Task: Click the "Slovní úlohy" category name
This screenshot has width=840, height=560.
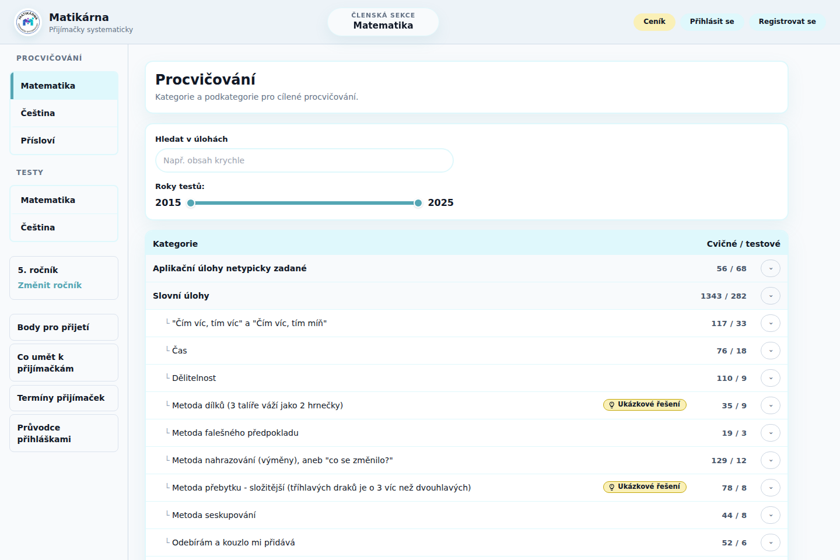Action: [x=181, y=296]
